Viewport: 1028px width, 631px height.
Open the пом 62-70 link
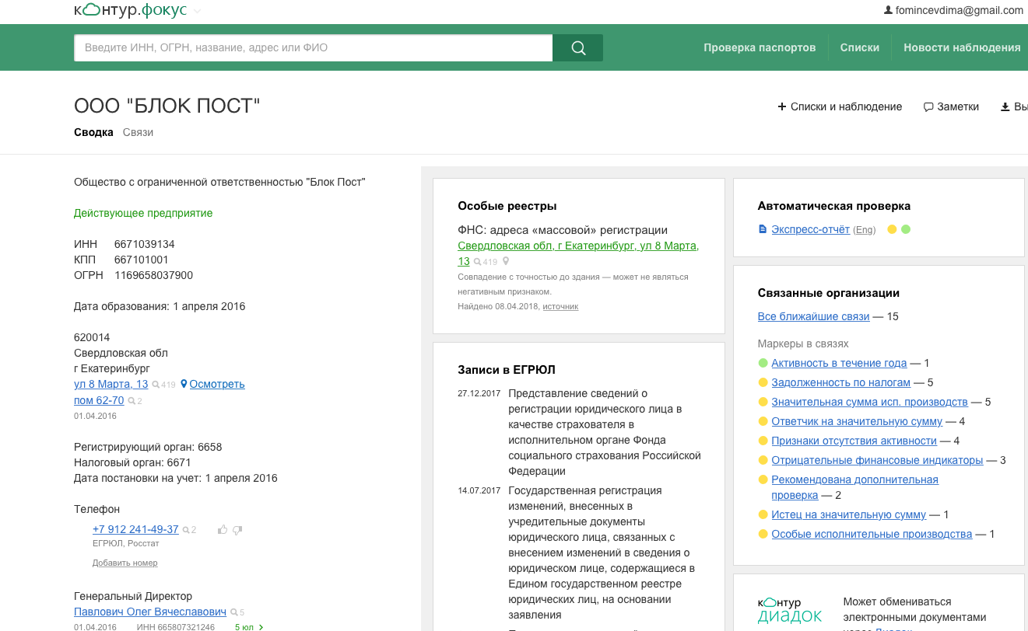coord(99,400)
